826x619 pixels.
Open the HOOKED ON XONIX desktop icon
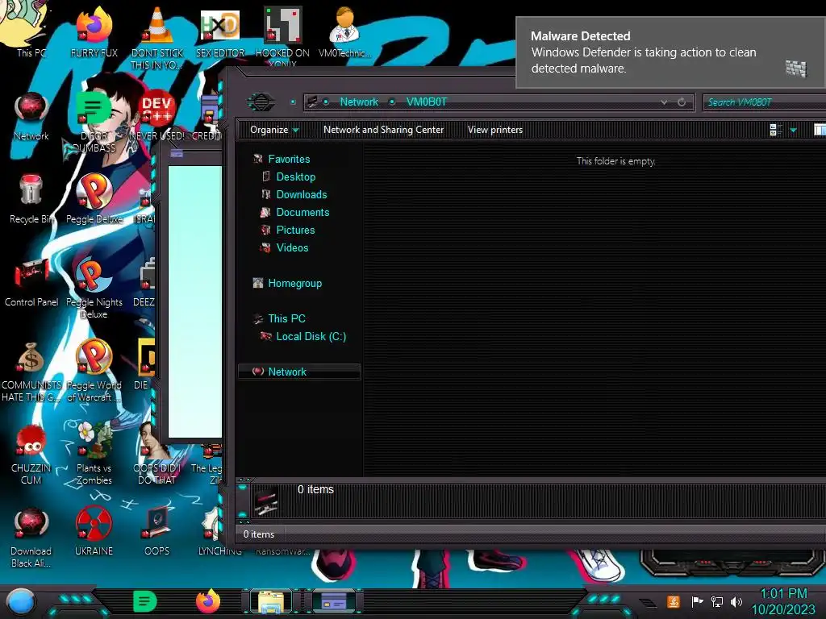point(283,35)
